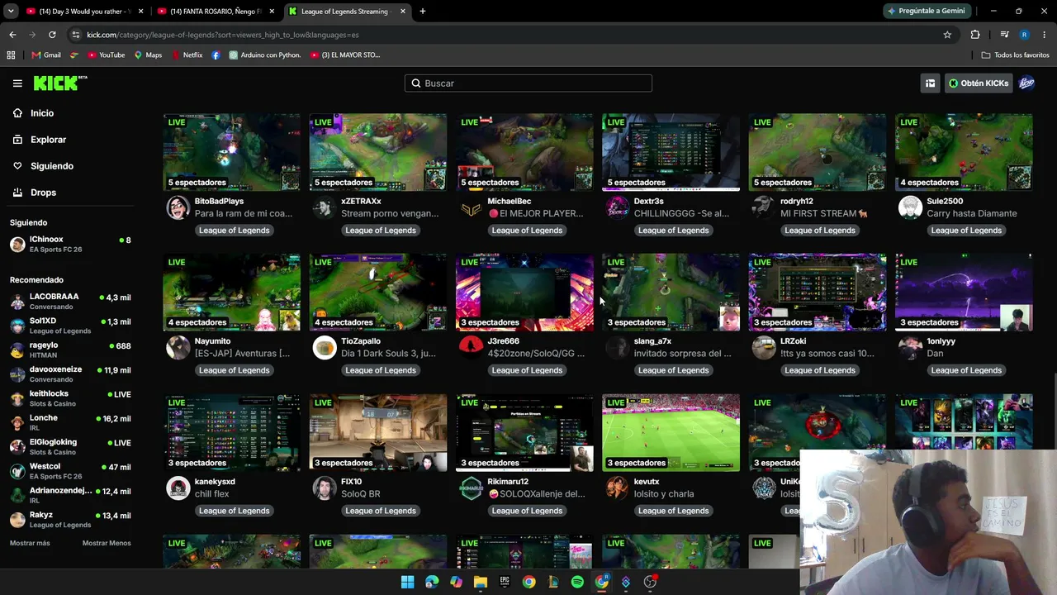Click the Obtén KICKs button
1057x595 pixels.
point(979,83)
